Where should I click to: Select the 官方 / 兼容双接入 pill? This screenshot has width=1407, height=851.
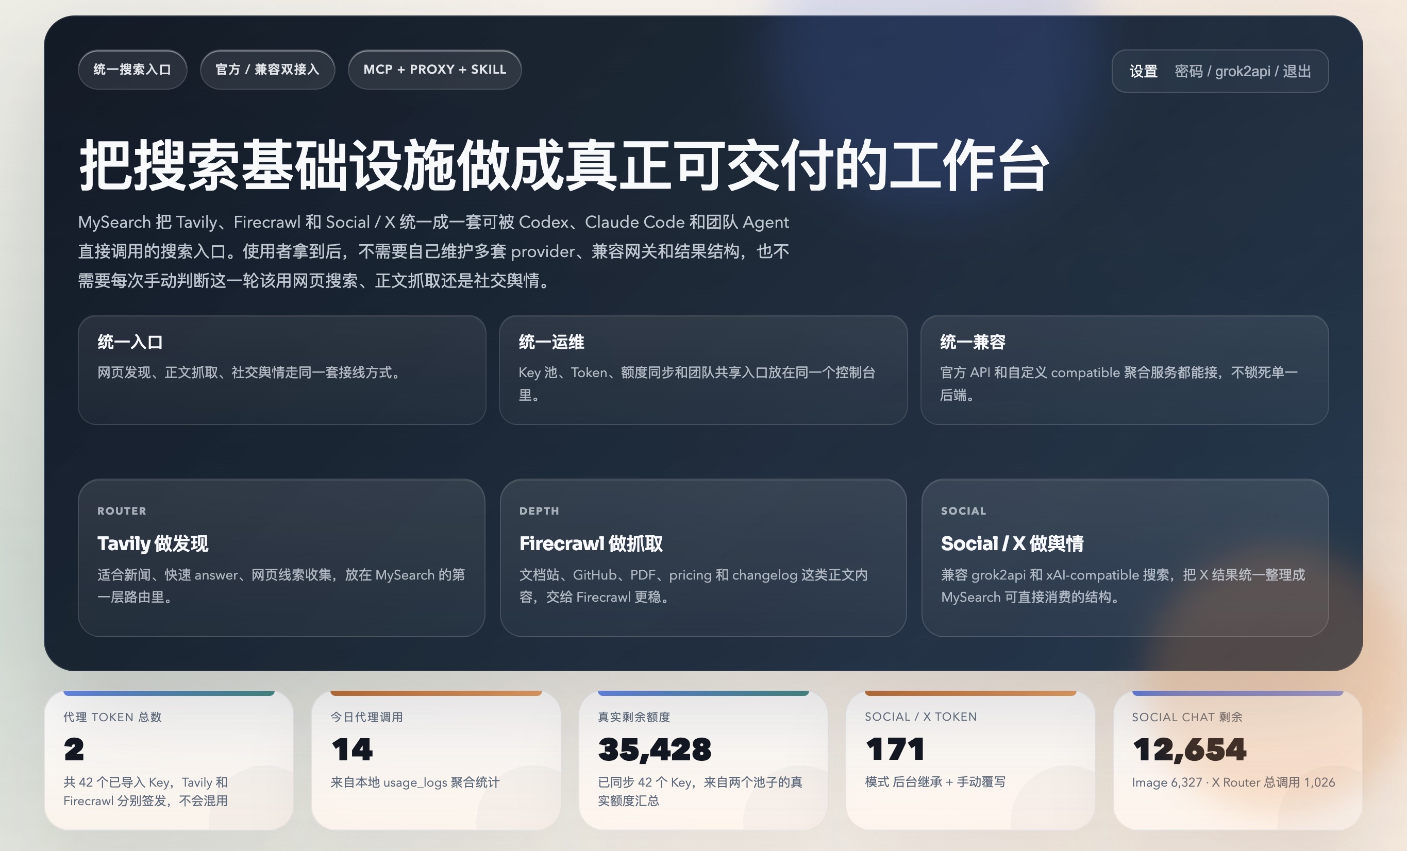pos(267,69)
